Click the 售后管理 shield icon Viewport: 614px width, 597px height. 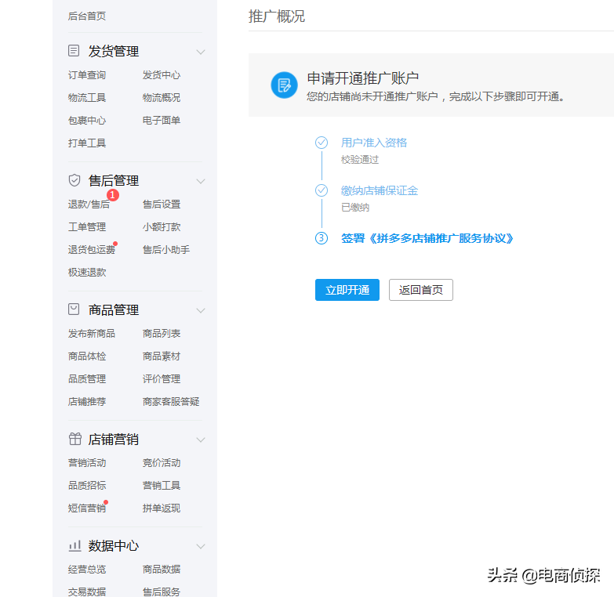(x=74, y=180)
